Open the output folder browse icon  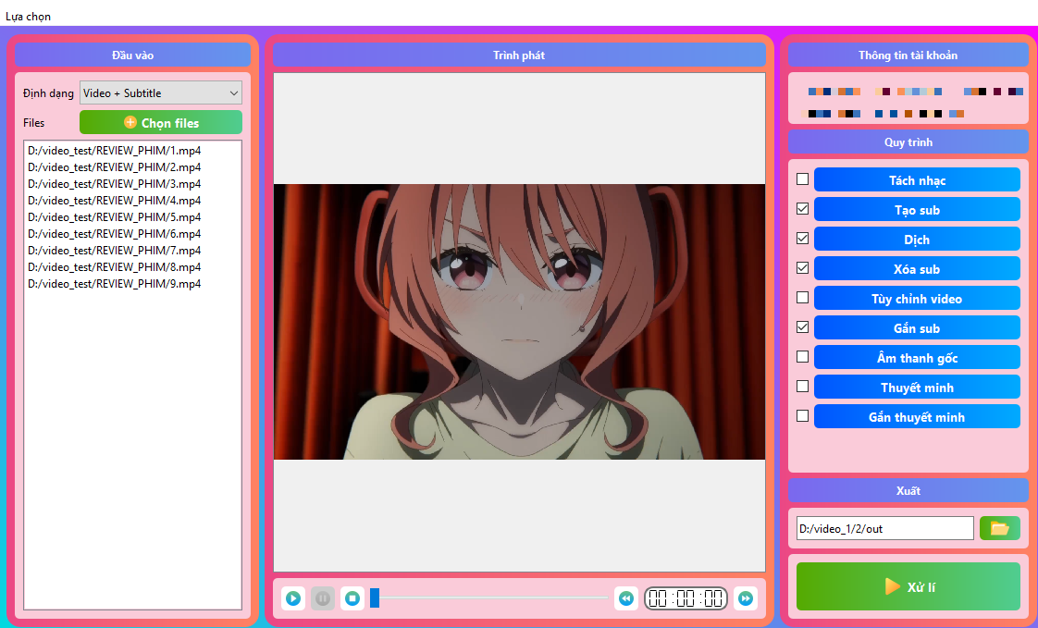pos(999,528)
